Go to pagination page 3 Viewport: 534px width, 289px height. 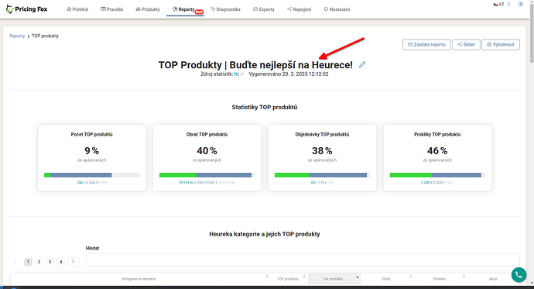(x=50, y=262)
